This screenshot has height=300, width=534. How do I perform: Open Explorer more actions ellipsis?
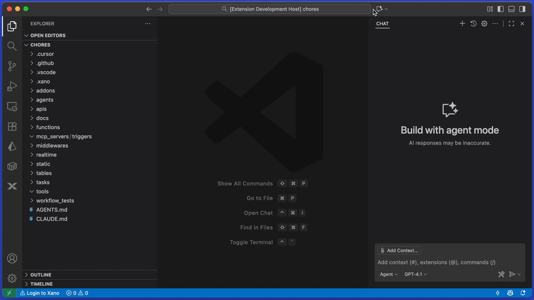pyautogui.click(x=147, y=24)
